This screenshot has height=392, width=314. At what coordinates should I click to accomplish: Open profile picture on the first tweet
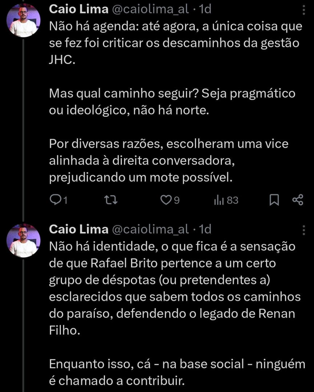pyautogui.click(x=23, y=21)
